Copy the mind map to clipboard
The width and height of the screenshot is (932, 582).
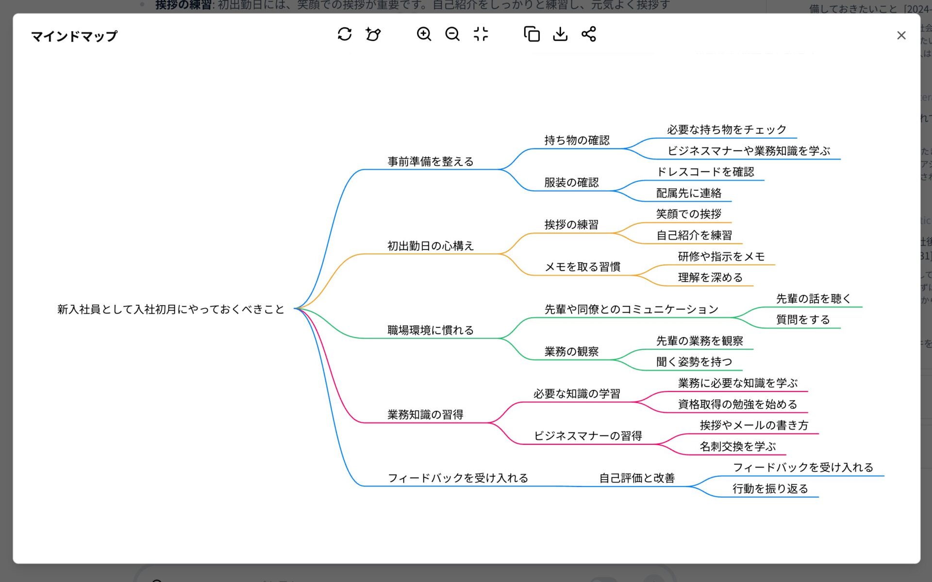pyautogui.click(x=532, y=34)
